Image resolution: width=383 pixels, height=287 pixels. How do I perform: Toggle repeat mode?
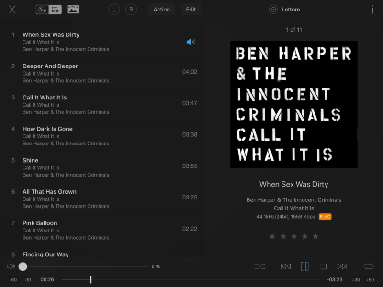coord(368,266)
